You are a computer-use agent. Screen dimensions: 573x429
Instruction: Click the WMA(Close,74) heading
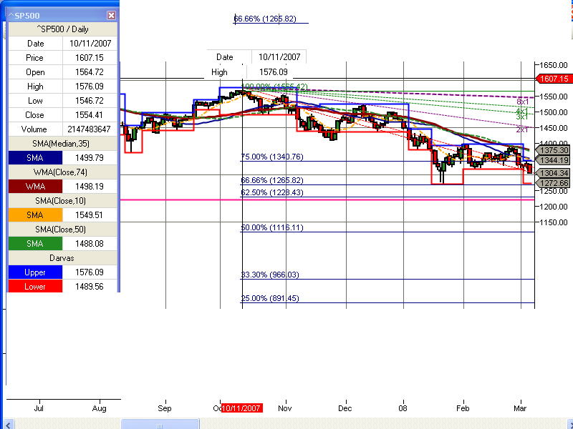(62, 172)
